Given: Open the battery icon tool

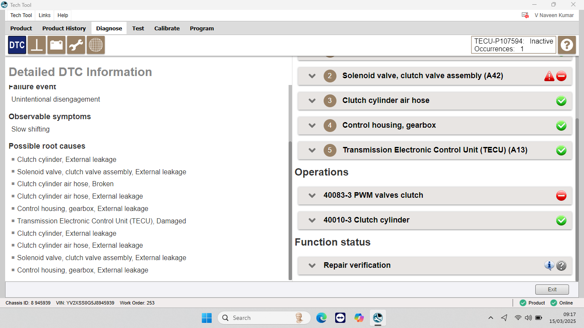Looking at the screenshot, I should coord(56,45).
